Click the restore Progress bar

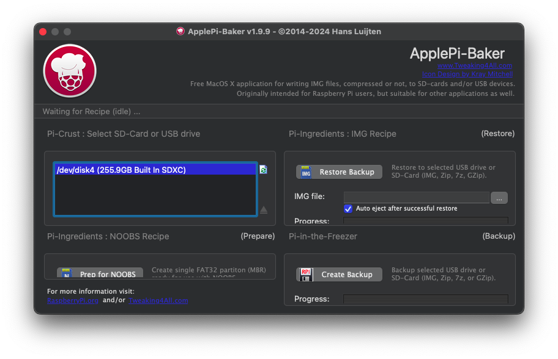pyautogui.click(x=426, y=221)
